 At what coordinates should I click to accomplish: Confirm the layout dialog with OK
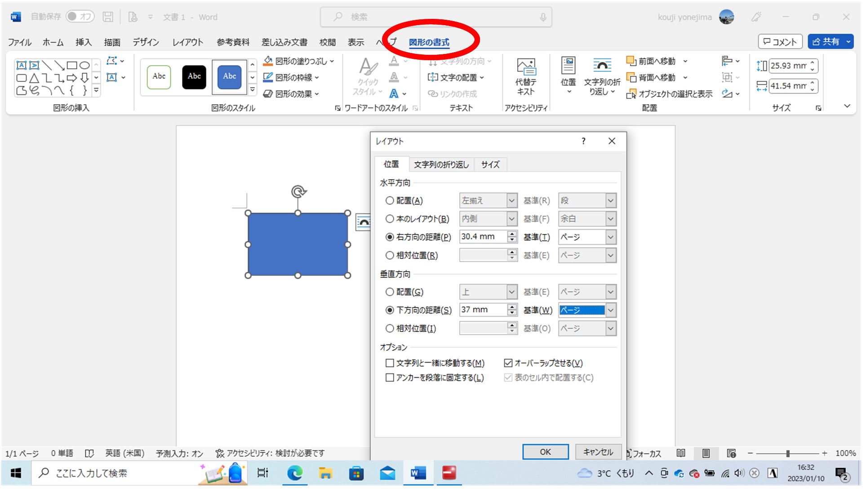pos(545,452)
